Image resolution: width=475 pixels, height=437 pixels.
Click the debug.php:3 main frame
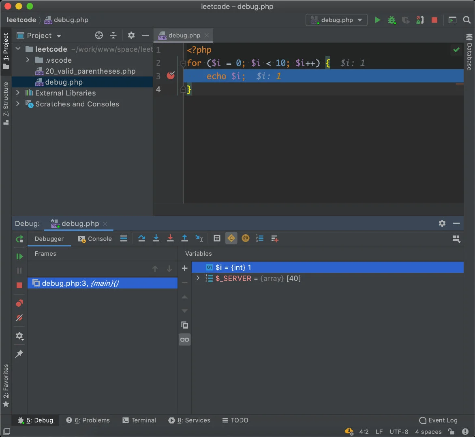(x=80, y=283)
